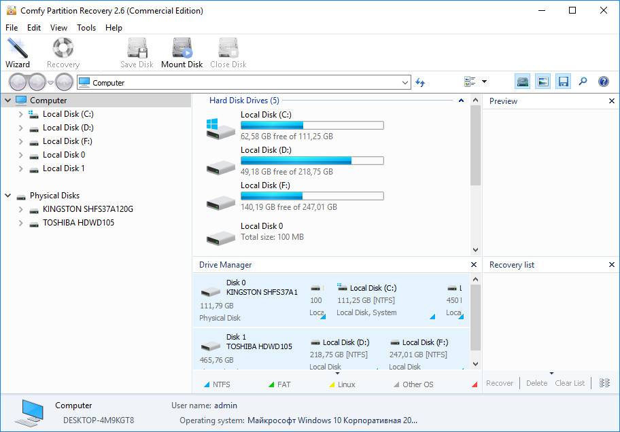Open the address bar dropdown arrow
Image resolution: width=620 pixels, height=432 pixels.
(405, 83)
